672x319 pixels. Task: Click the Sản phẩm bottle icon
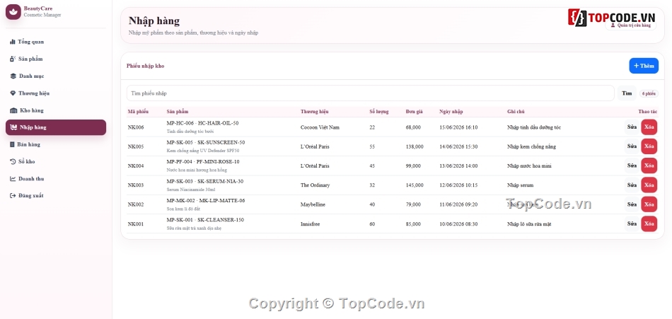pos(13,59)
